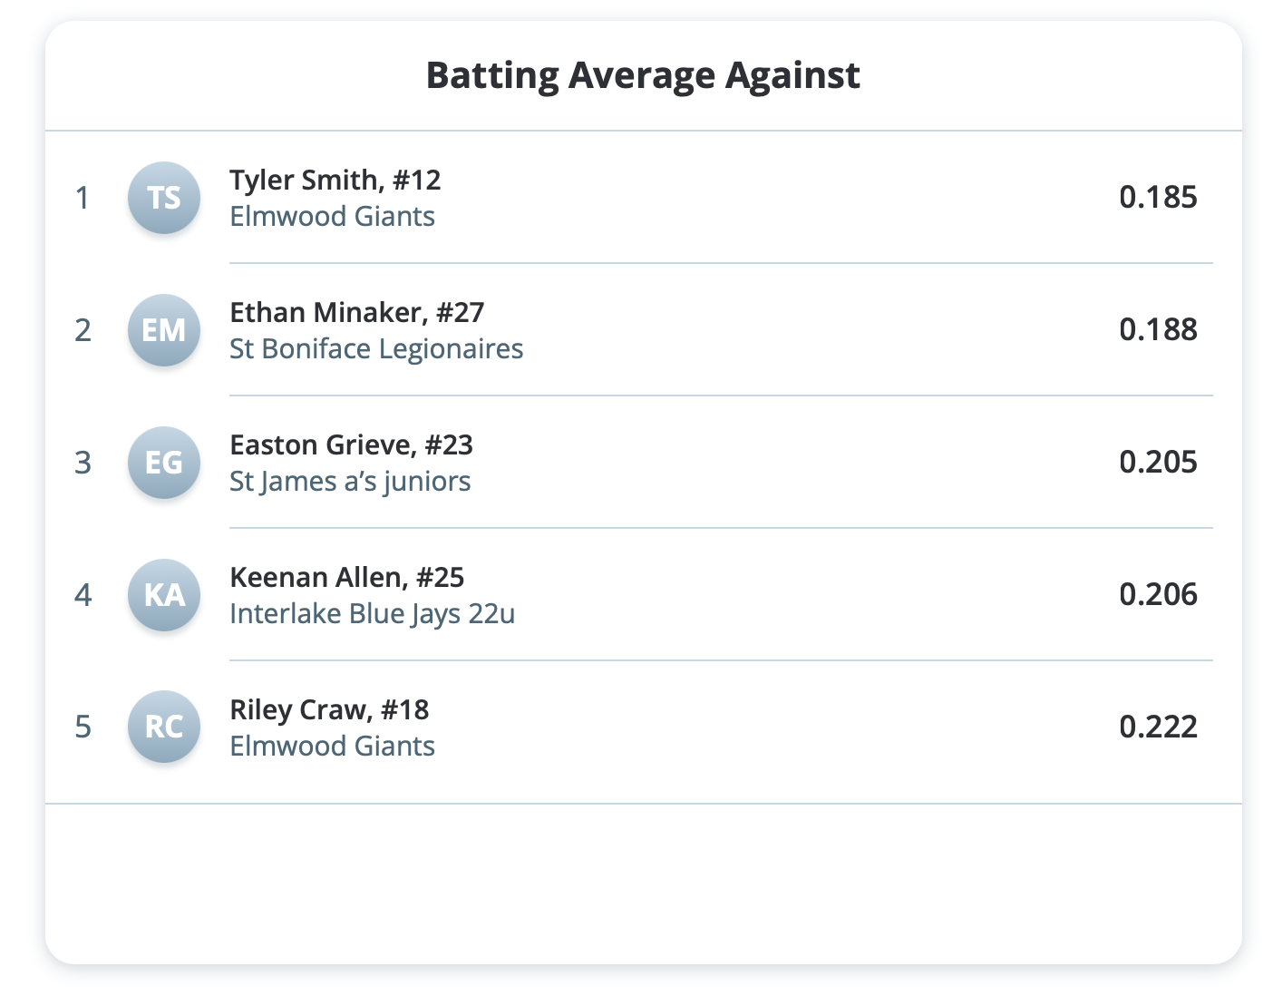1273x996 pixels.
Task: Open Elmwood Giants team under Riley Craw
Action: click(332, 746)
